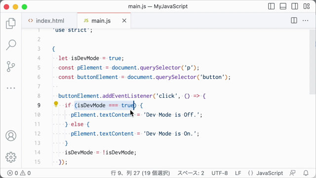The width and height of the screenshot is (316, 178).
Task: Click the editor vertical scrollbar
Action: tap(313, 62)
